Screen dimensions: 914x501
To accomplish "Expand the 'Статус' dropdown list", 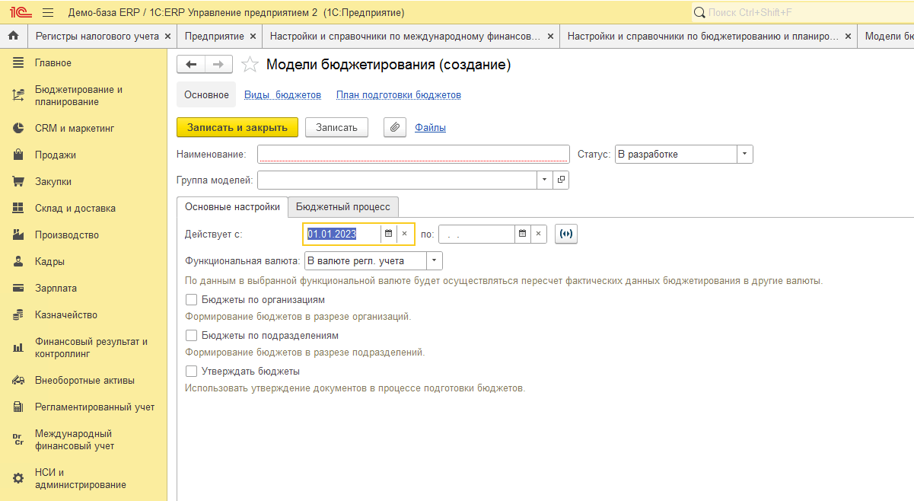I will pyautogui.click(x=744, y=155).
